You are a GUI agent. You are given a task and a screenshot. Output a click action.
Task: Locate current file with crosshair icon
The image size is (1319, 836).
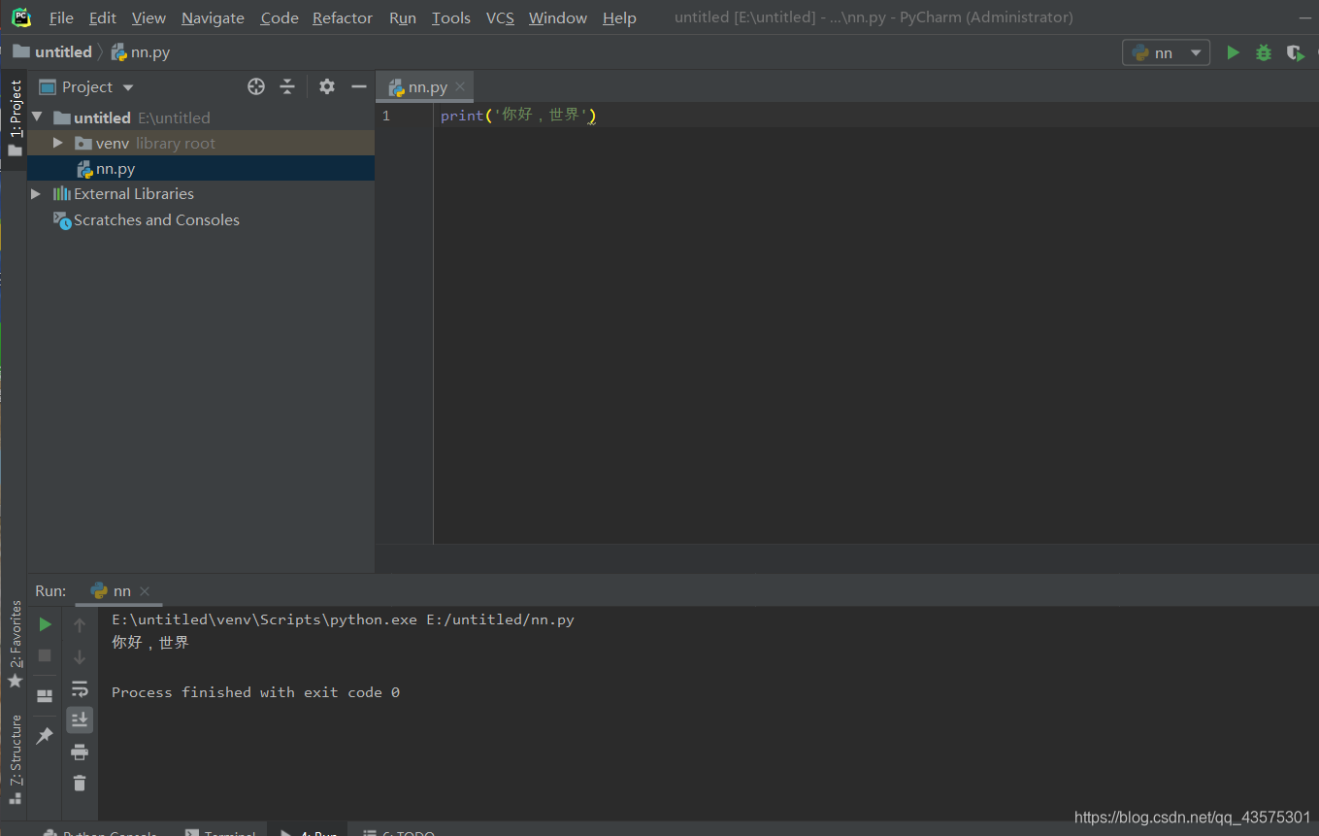tap(256, 86)
